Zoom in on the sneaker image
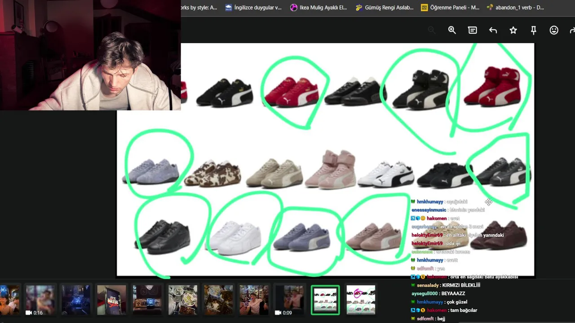 click(x=452, y=30)
